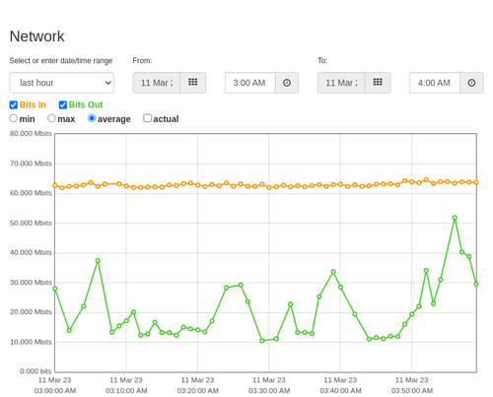Click the '60.000 Mbits' axis label
The width and height of the screenshot is (493, 397).
tap(31, 193)
